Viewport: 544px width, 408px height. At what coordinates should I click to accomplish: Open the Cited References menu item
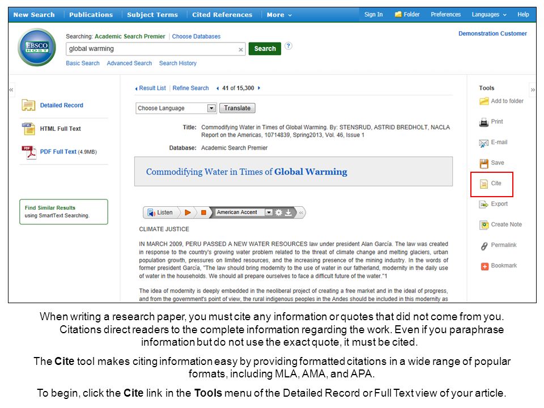pyautogui.click(x=222, y=15)
